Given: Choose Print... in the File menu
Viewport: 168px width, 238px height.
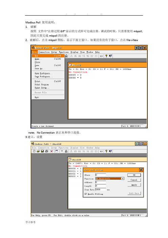Looking at the screenshot, I should [x=48, y=81].
